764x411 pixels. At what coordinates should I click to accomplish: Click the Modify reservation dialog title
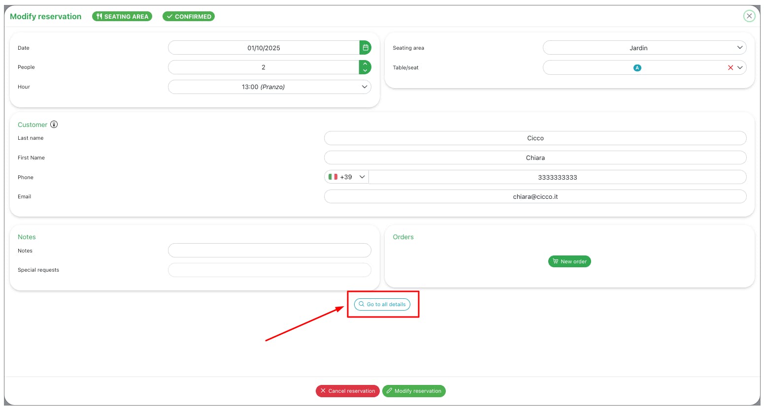(46, 16)
